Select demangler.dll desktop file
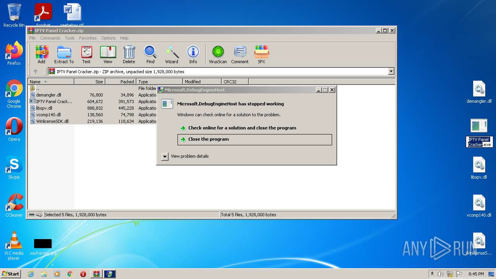 coord(479,92)
